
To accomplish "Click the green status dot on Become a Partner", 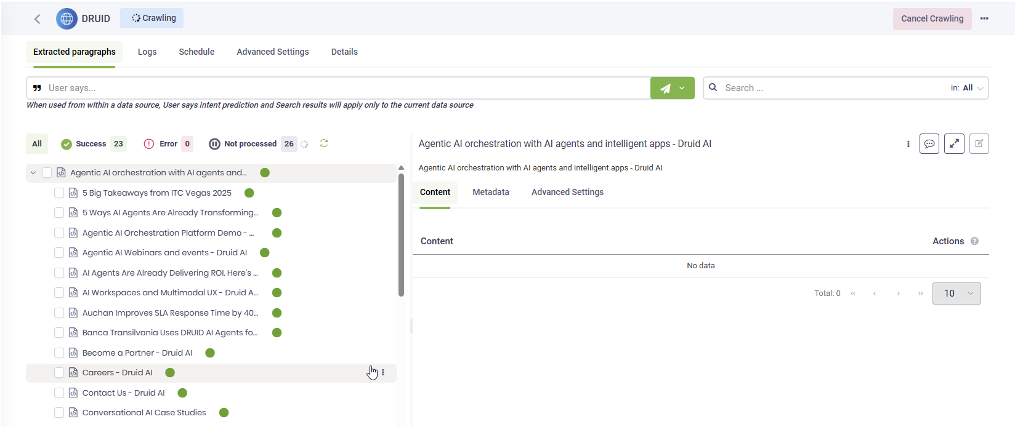I will coord(210,353).
